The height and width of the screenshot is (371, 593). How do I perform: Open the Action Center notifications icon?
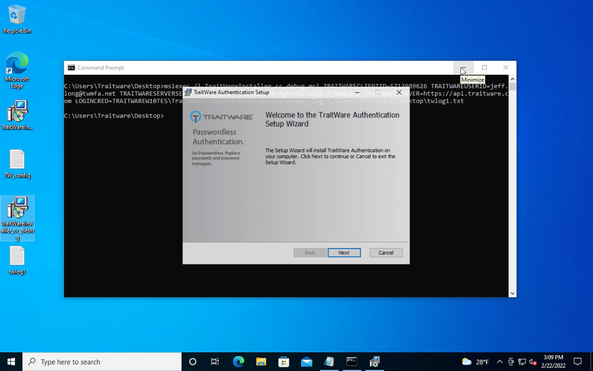pos(577,362)
